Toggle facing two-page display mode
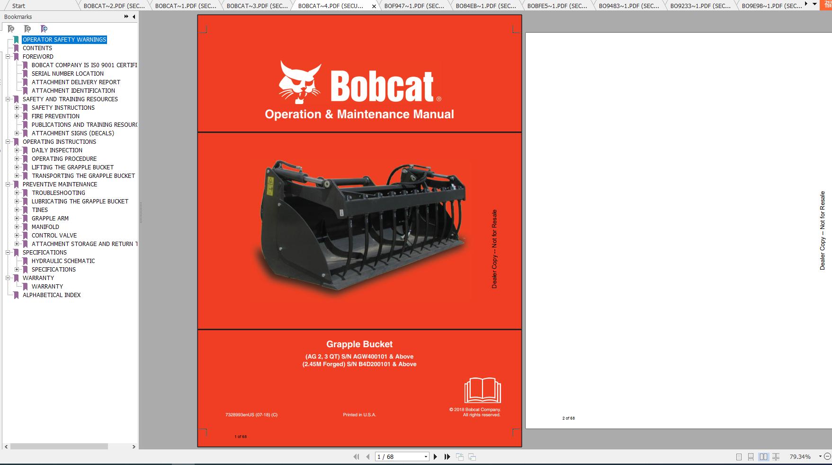 [762, 456]
